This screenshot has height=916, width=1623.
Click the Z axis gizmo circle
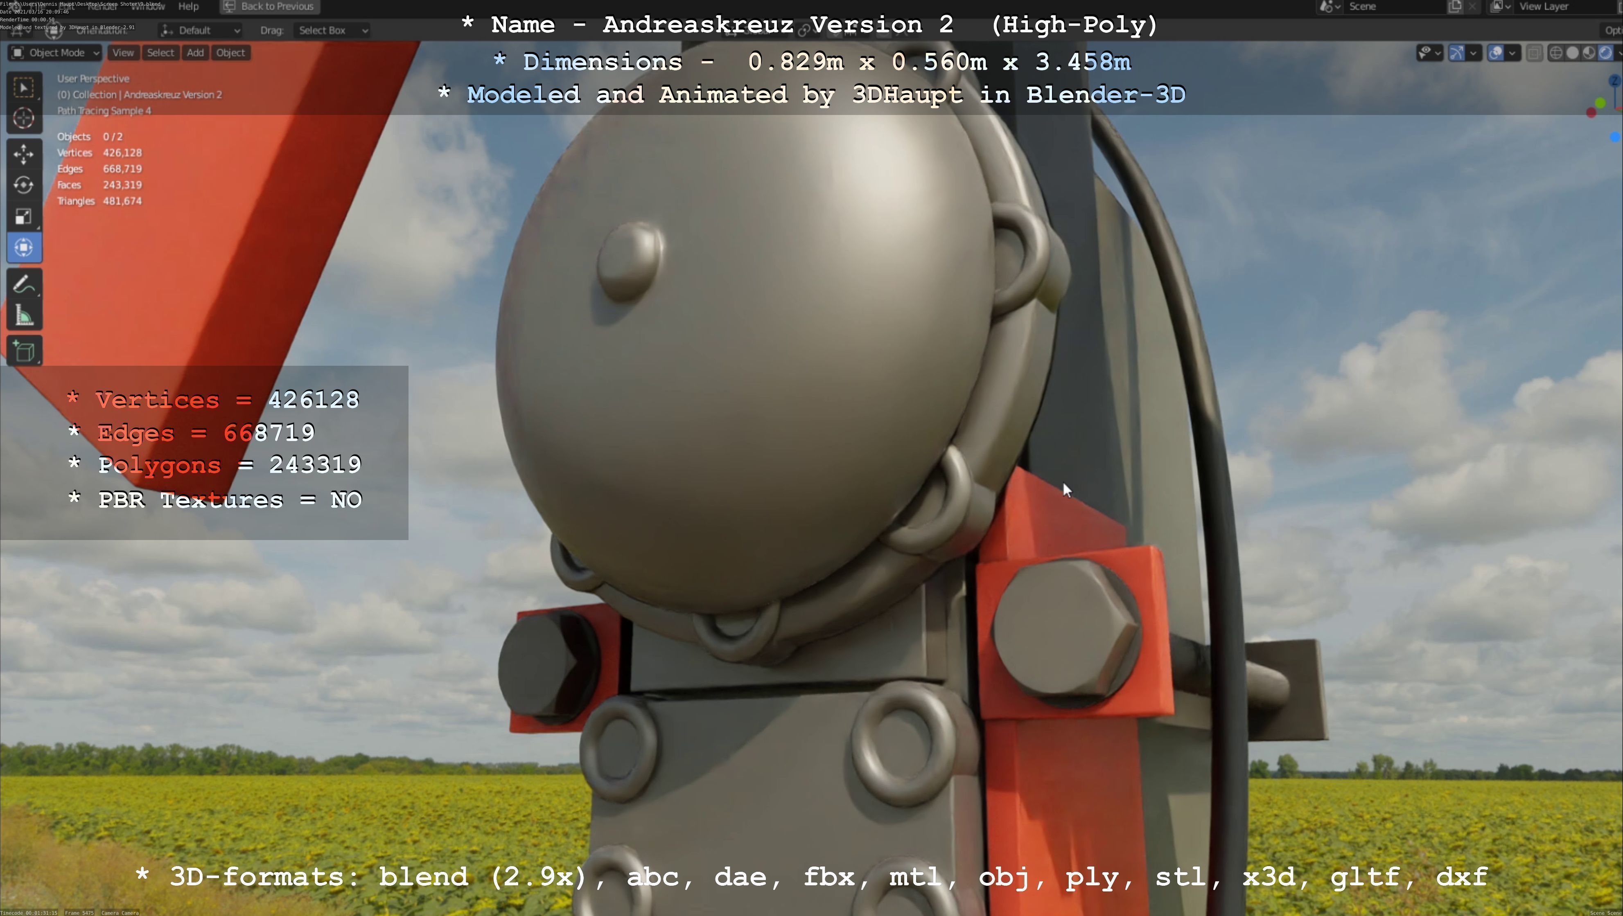tap(1614, 81)
